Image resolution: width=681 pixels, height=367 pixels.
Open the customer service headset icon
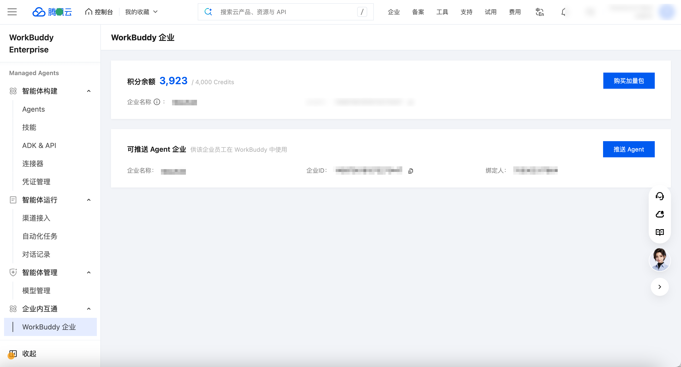[660, 196]
